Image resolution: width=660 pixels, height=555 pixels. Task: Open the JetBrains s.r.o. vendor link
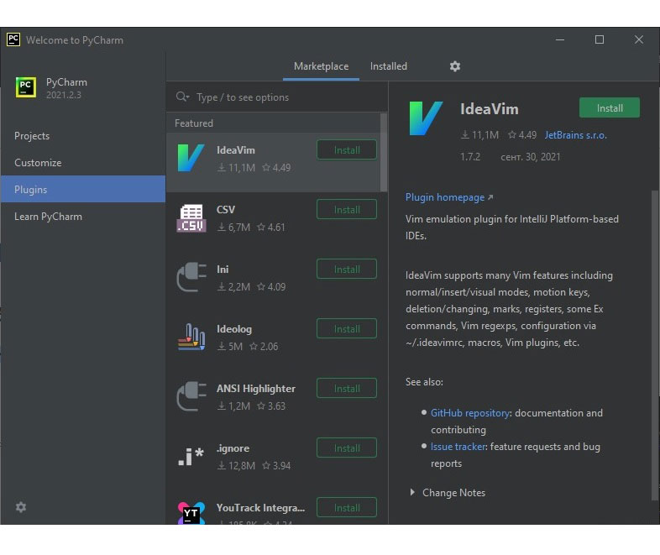575,135
